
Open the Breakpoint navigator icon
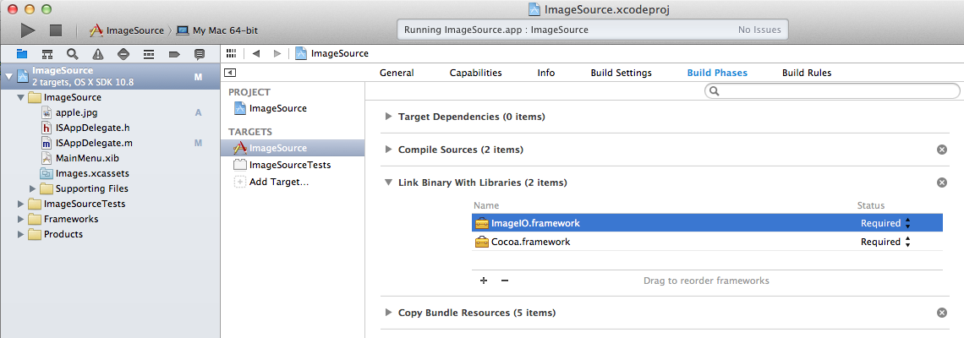pos(174,54)
